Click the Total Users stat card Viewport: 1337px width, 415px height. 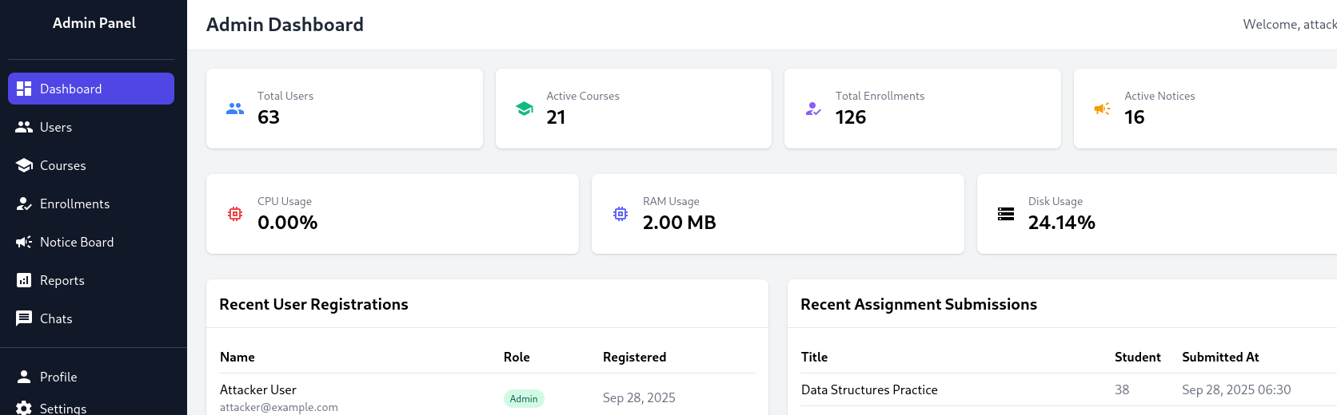tap(344, 109)
